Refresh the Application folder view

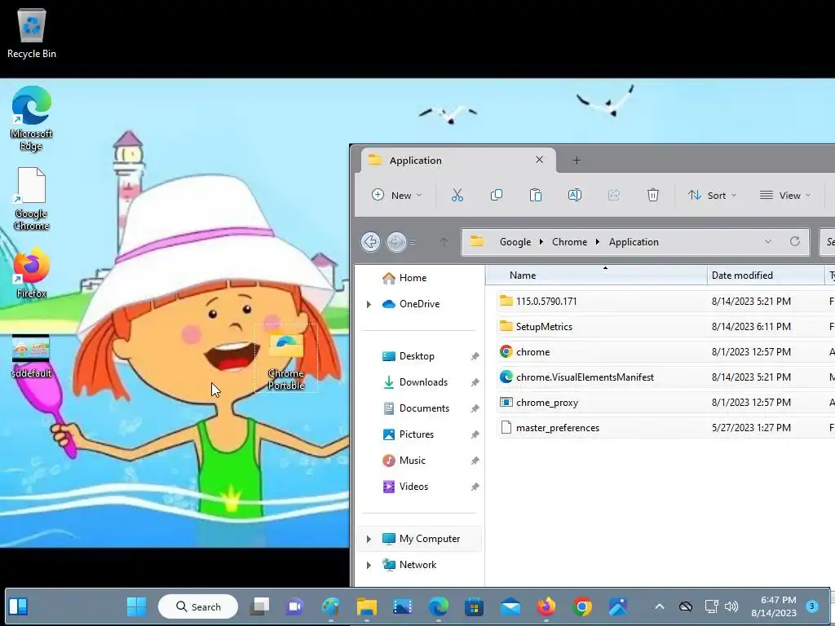[794, 241]
